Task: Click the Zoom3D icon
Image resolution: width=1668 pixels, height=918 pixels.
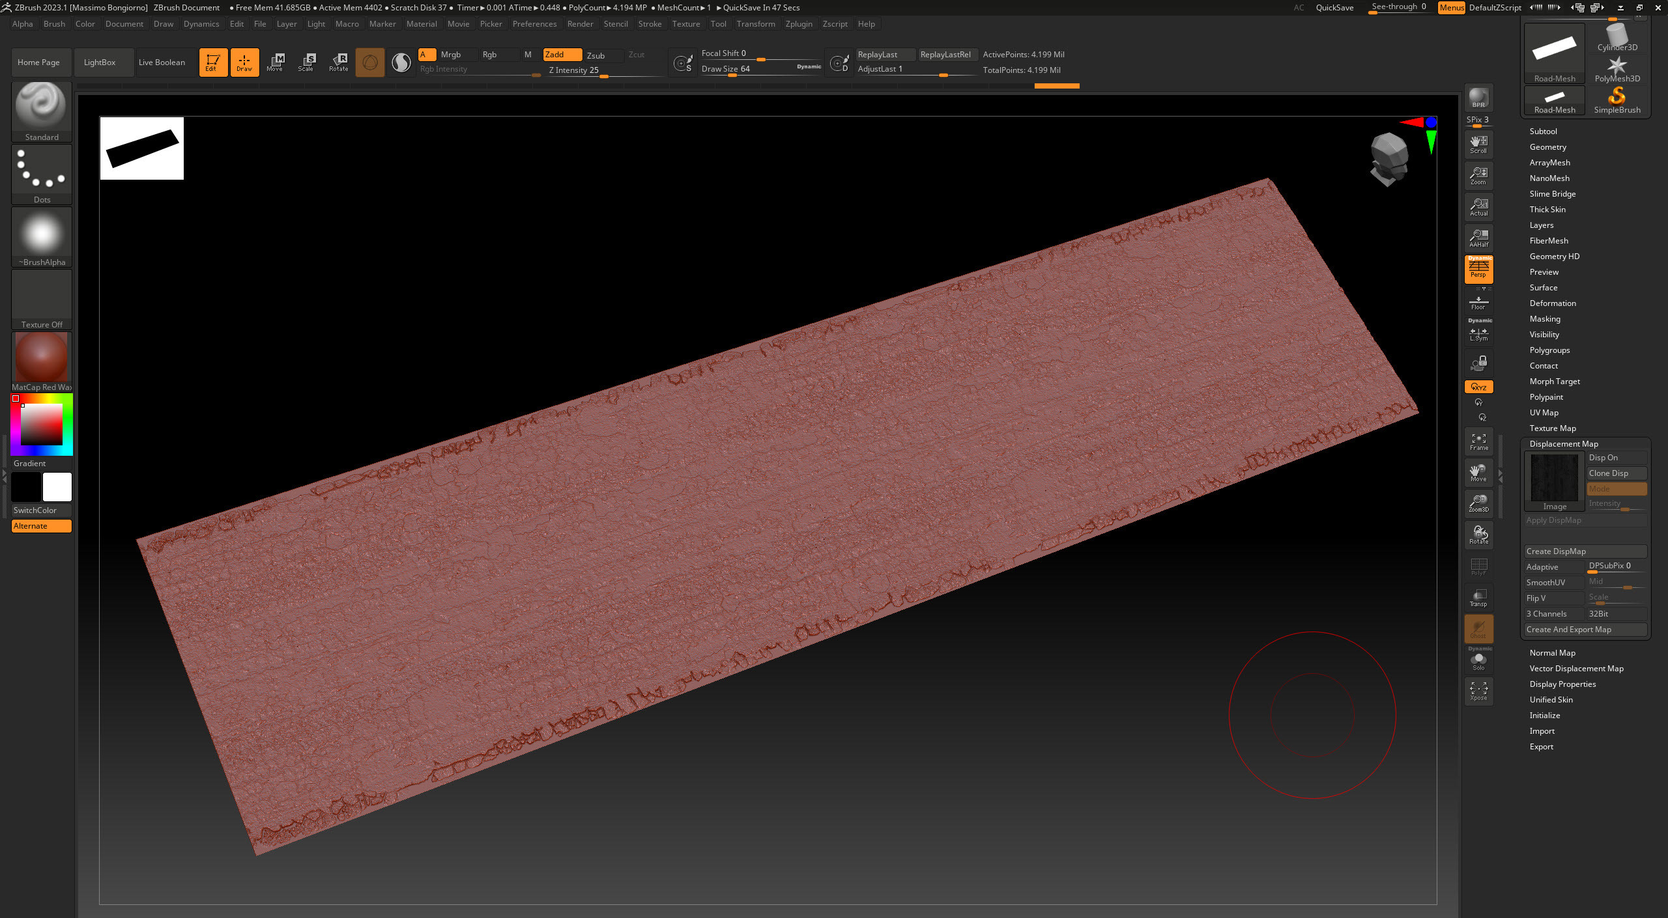Action: (x=1478, y=503)
